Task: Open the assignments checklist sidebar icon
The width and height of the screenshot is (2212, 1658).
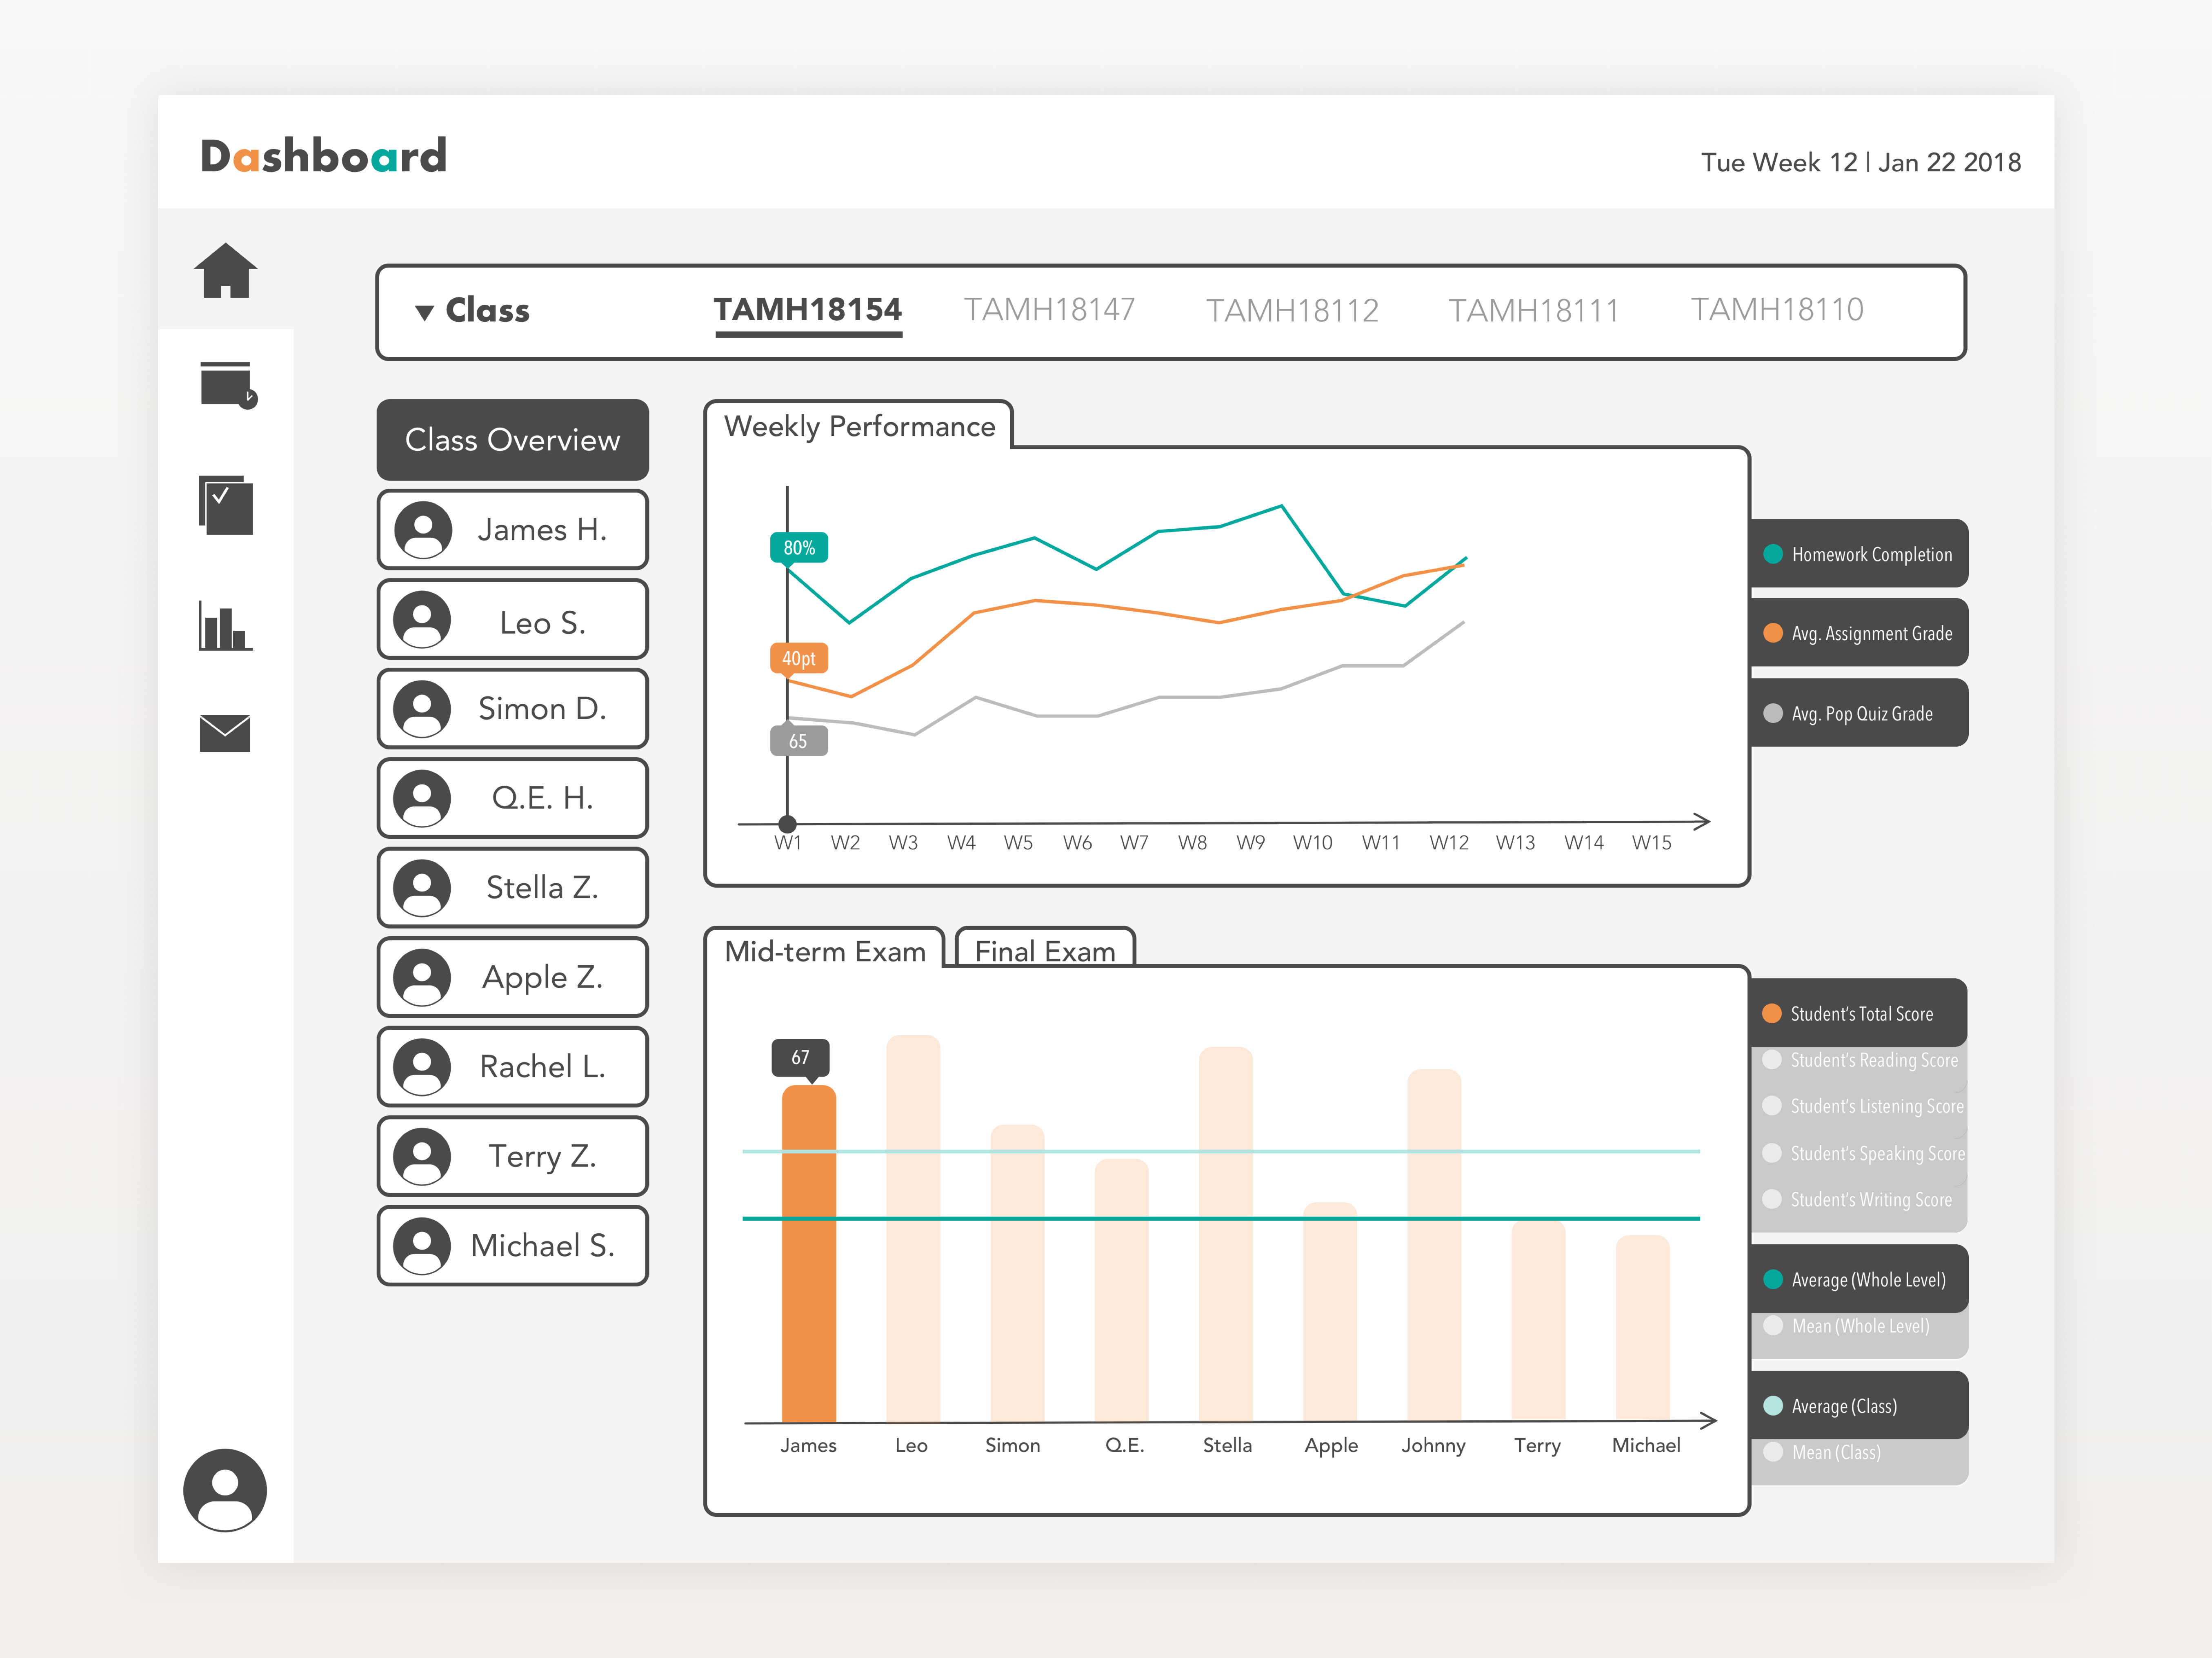Action: 226,505
